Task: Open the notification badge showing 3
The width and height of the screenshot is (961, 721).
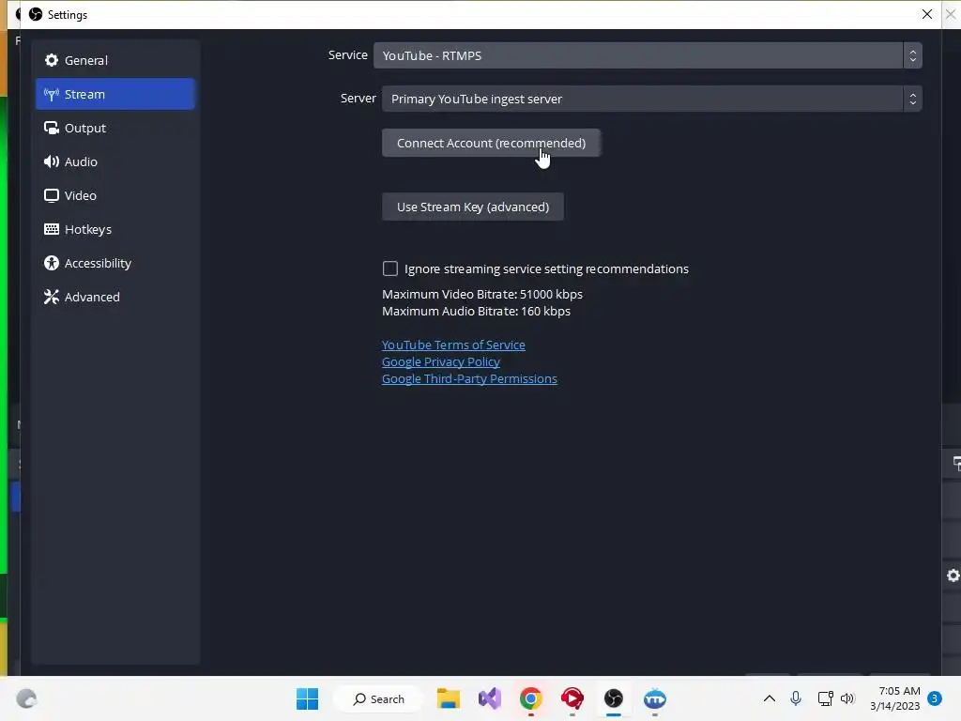Action: point(935,698)
